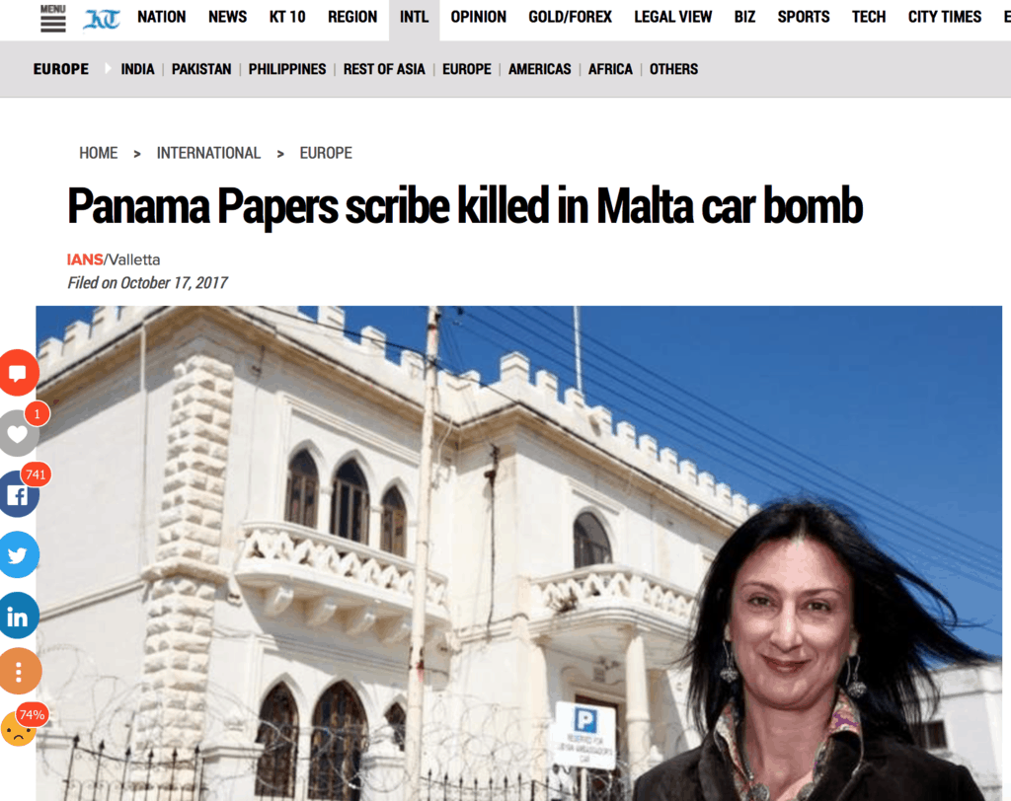This screenshot has width=1011, height=801.
Task: Choose AMERICAS in the sub navigation
Action: click(540, 69)
